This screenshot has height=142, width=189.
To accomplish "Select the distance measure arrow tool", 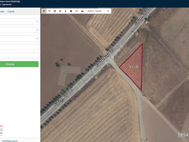I will point(77,11).
